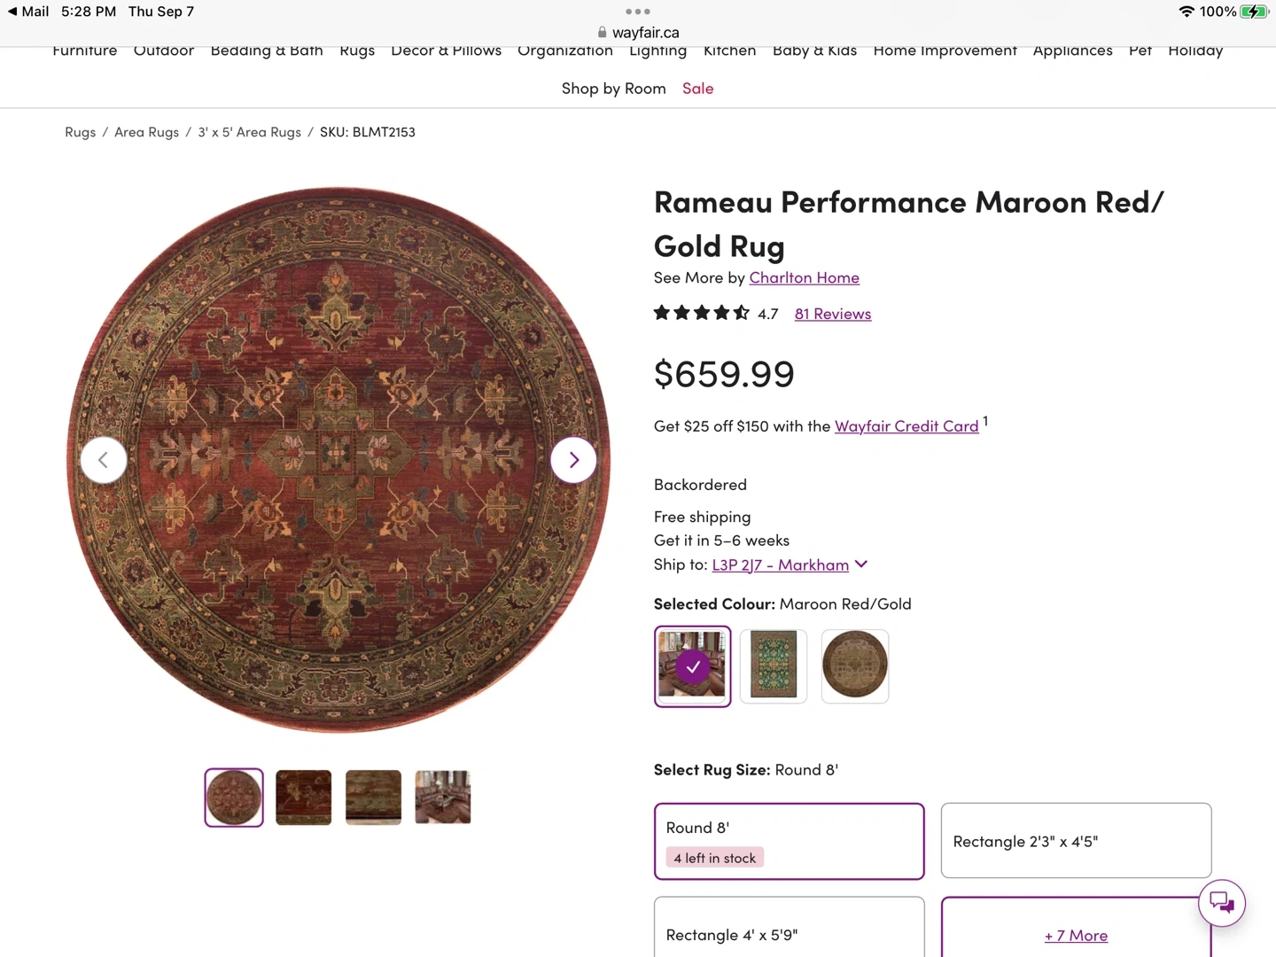
Task: Tap the Back to Mail arrow
Action: pos(12,12)
